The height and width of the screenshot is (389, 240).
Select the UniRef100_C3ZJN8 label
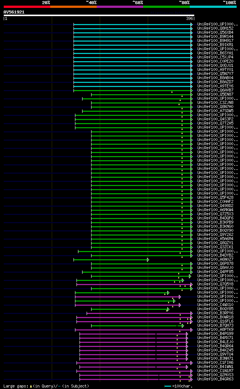[x=215, y=103]
